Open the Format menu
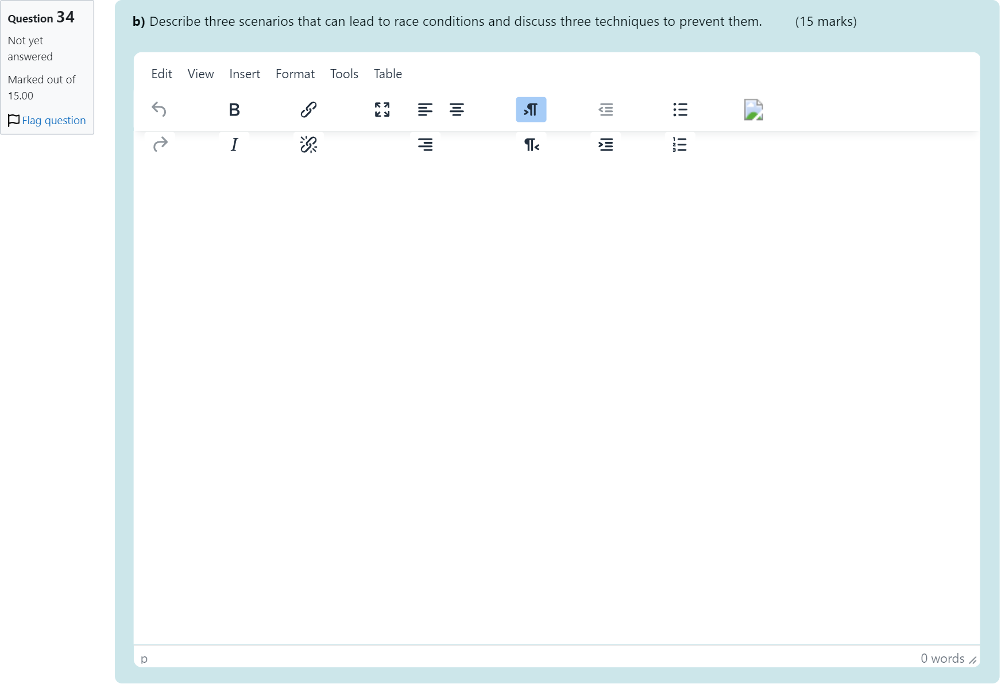The image size is (1001, 684). coord(295,74)
